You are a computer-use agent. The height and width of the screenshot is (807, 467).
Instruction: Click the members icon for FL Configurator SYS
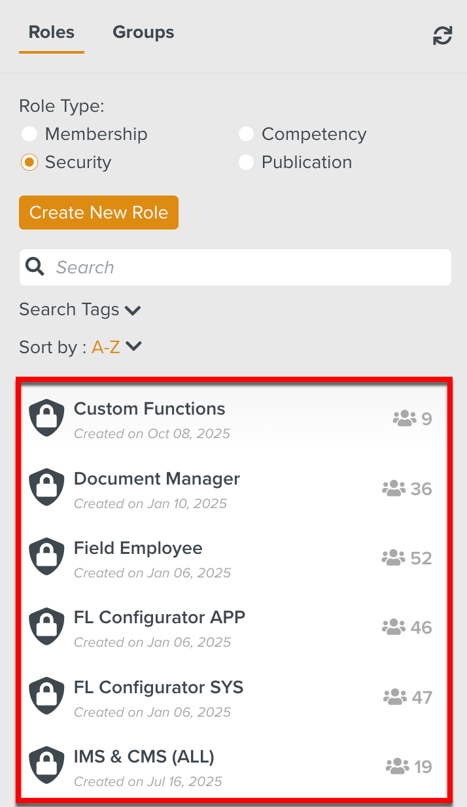(394, 697)
